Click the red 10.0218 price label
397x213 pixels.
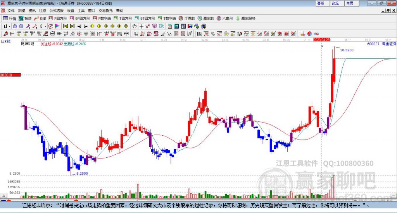pos(10,75)
